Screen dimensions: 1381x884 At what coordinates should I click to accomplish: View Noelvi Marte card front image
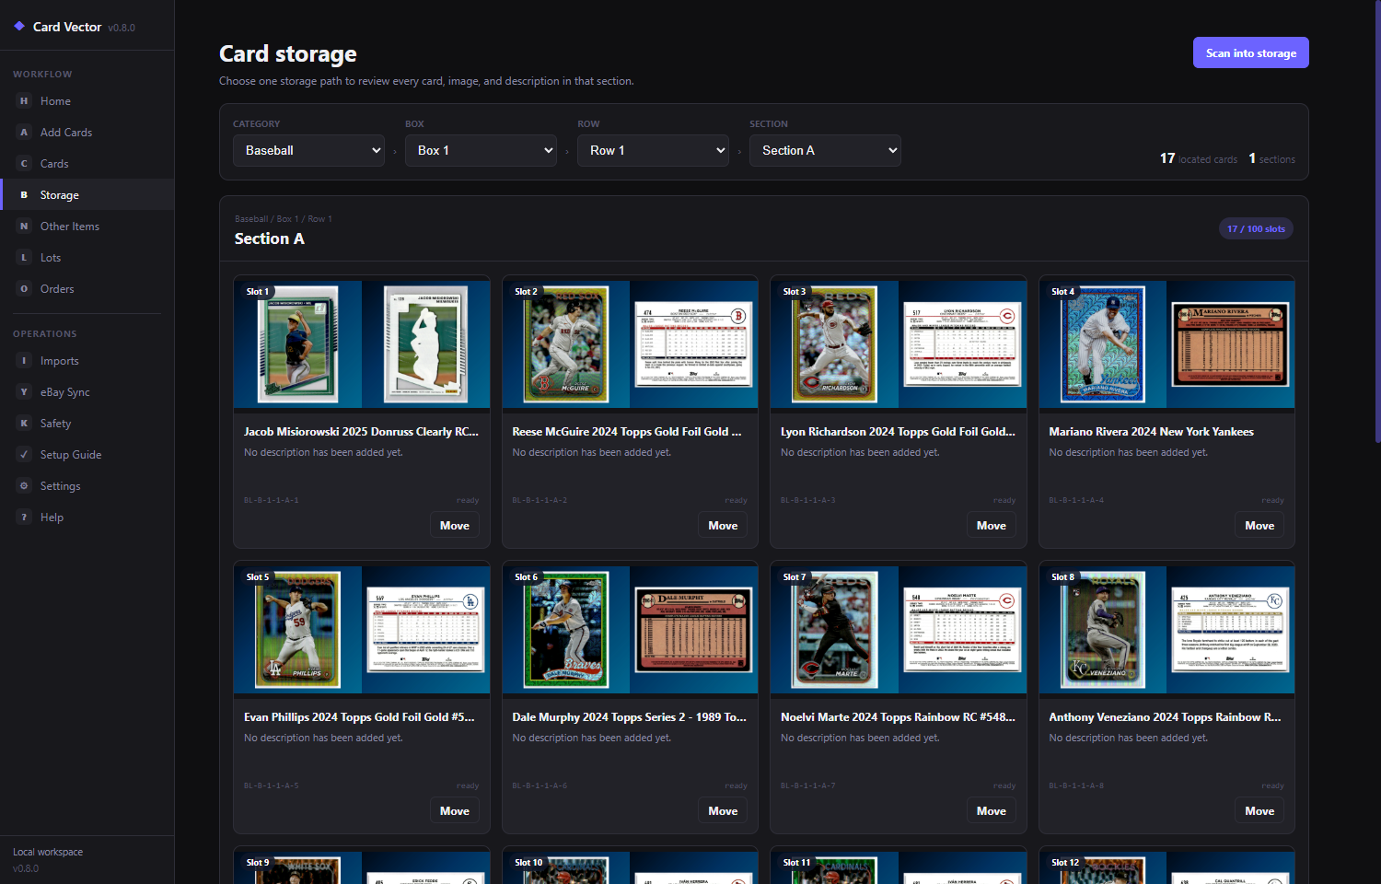[x=835, y=630]
